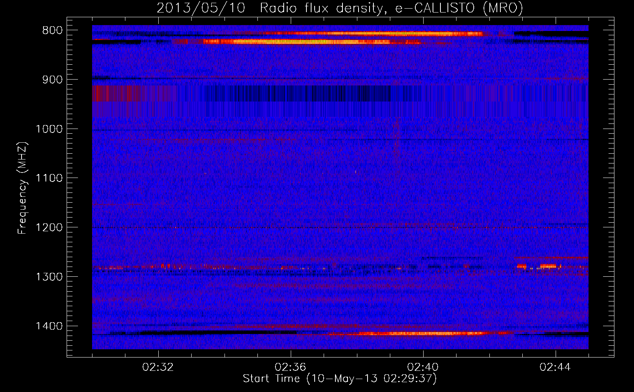The image size is (634, 392).
Task: Click the bright yellow emission band near 820 MHz
Action: (x=297, y=42)
